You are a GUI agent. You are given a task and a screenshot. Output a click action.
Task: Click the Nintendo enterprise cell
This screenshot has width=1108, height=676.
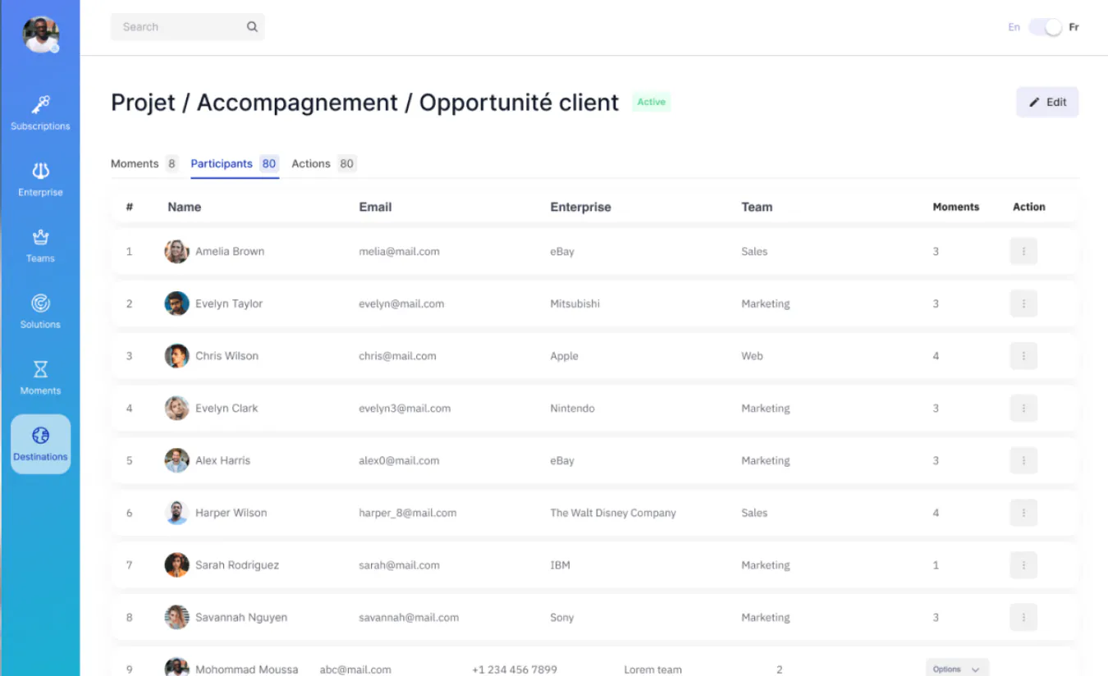pyautogui.click(x=572, y=408)
